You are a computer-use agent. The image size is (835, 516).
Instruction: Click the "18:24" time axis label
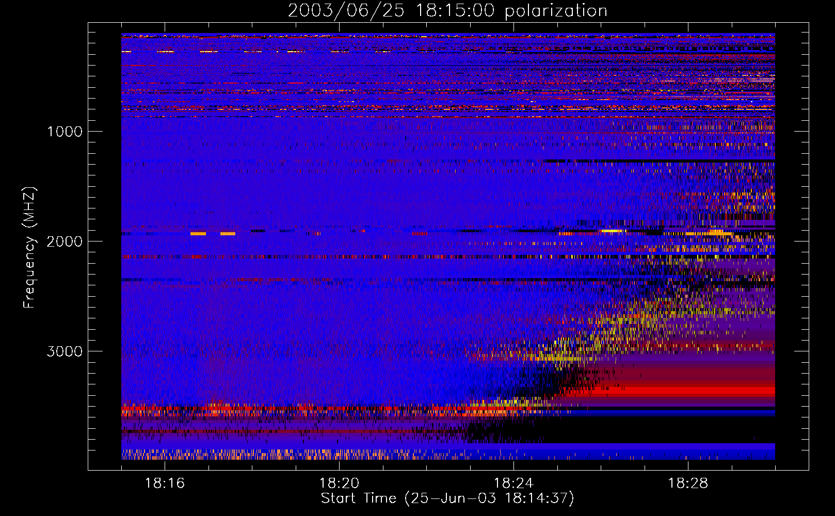513,483
